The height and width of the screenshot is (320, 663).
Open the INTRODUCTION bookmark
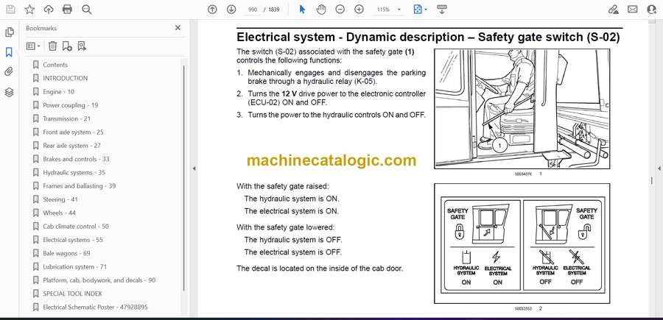point(65,79)
